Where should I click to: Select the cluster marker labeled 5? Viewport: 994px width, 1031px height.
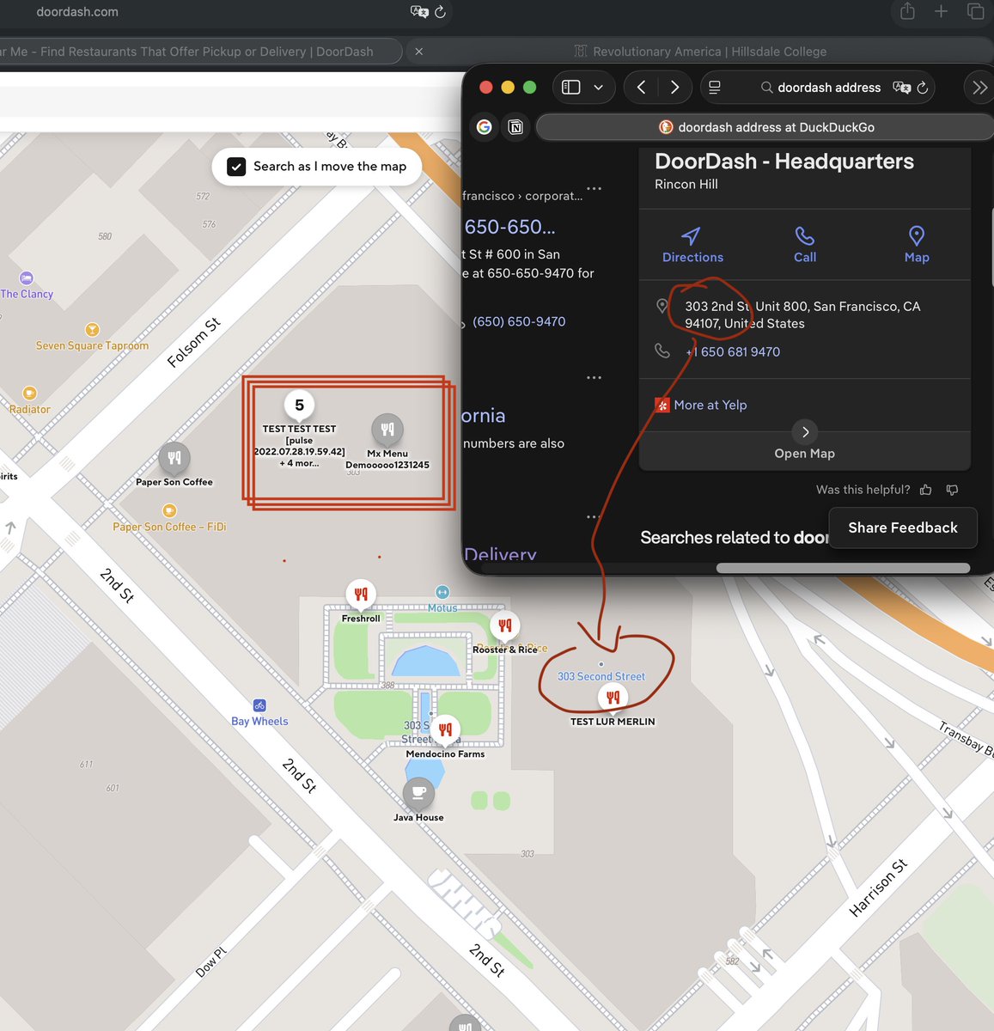(299, 406)
